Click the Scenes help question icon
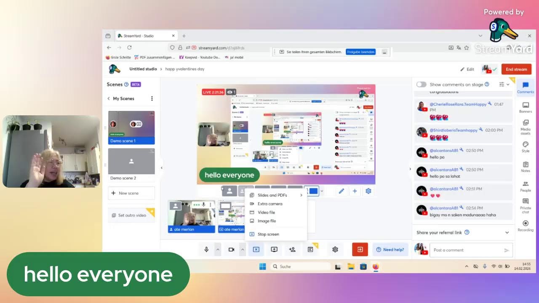The image size is (539, 303). [126, 84]
